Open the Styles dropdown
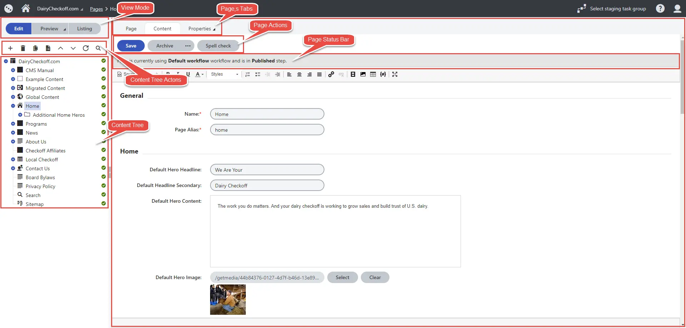 224,74
